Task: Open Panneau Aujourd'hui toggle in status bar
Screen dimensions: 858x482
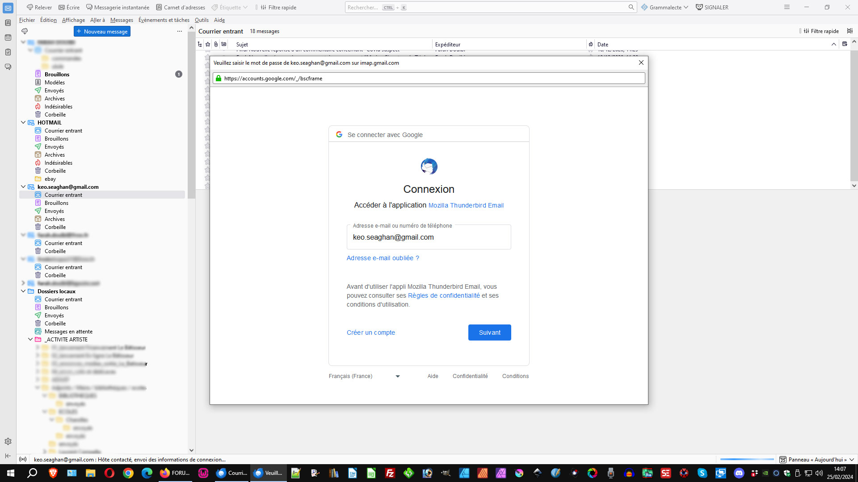Action: coord(817,460)
